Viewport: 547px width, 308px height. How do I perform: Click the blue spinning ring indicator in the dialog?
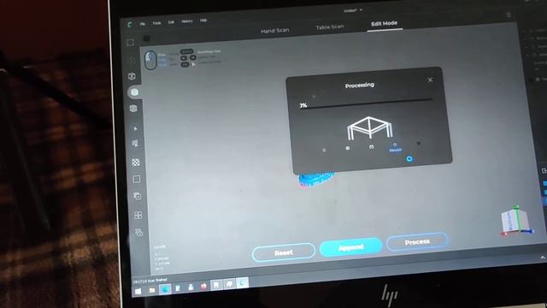pyautogui.click(x=409, y=159)
